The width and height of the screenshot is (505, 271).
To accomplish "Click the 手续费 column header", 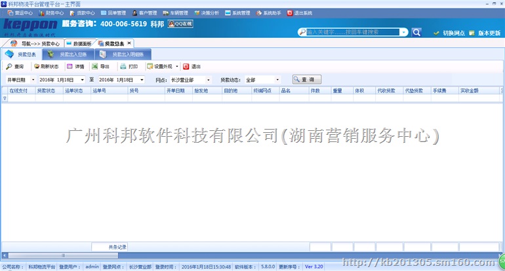I will [x=445, y=90].
